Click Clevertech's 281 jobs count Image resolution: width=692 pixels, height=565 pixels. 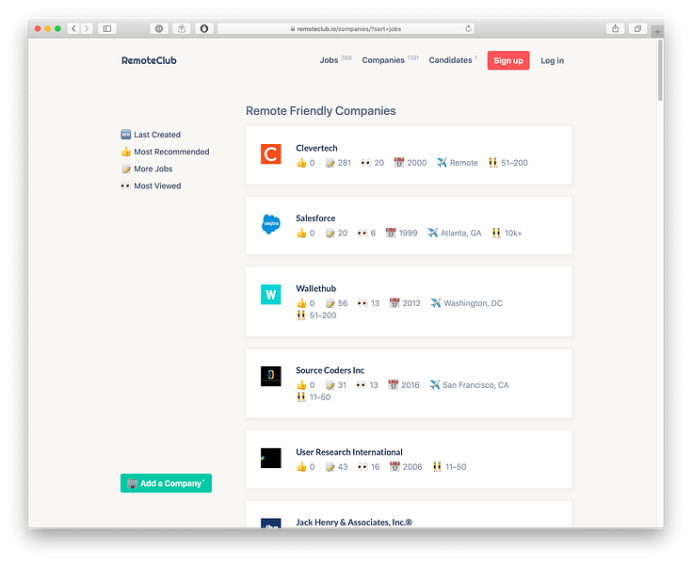pos(345,163)
